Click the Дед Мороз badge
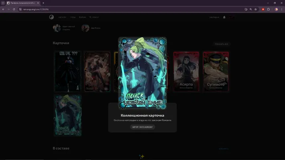This screenshot has height=160, width=285. click(x=91, y=28)
